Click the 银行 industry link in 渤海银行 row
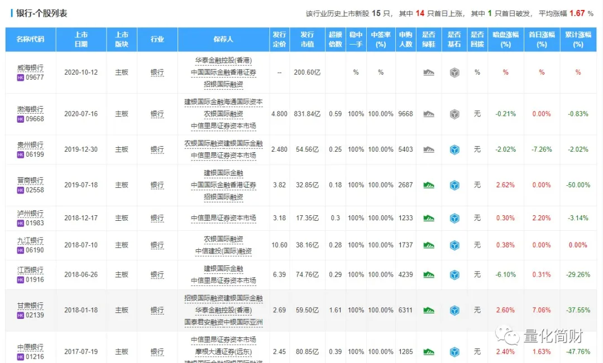 coord(157,114)
